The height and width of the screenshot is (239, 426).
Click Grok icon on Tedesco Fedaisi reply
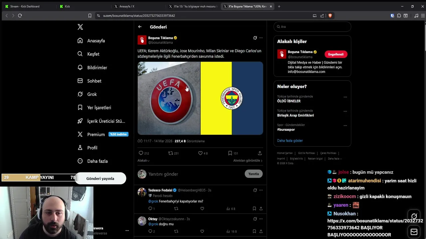(x=255, y=190)
